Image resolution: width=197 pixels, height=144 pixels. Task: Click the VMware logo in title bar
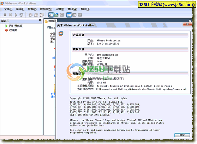2,3
